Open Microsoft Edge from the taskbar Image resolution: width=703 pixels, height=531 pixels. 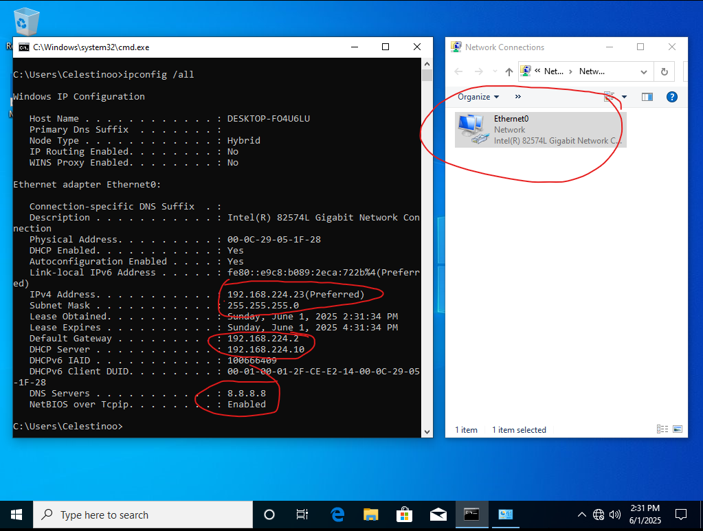[337, 515]
